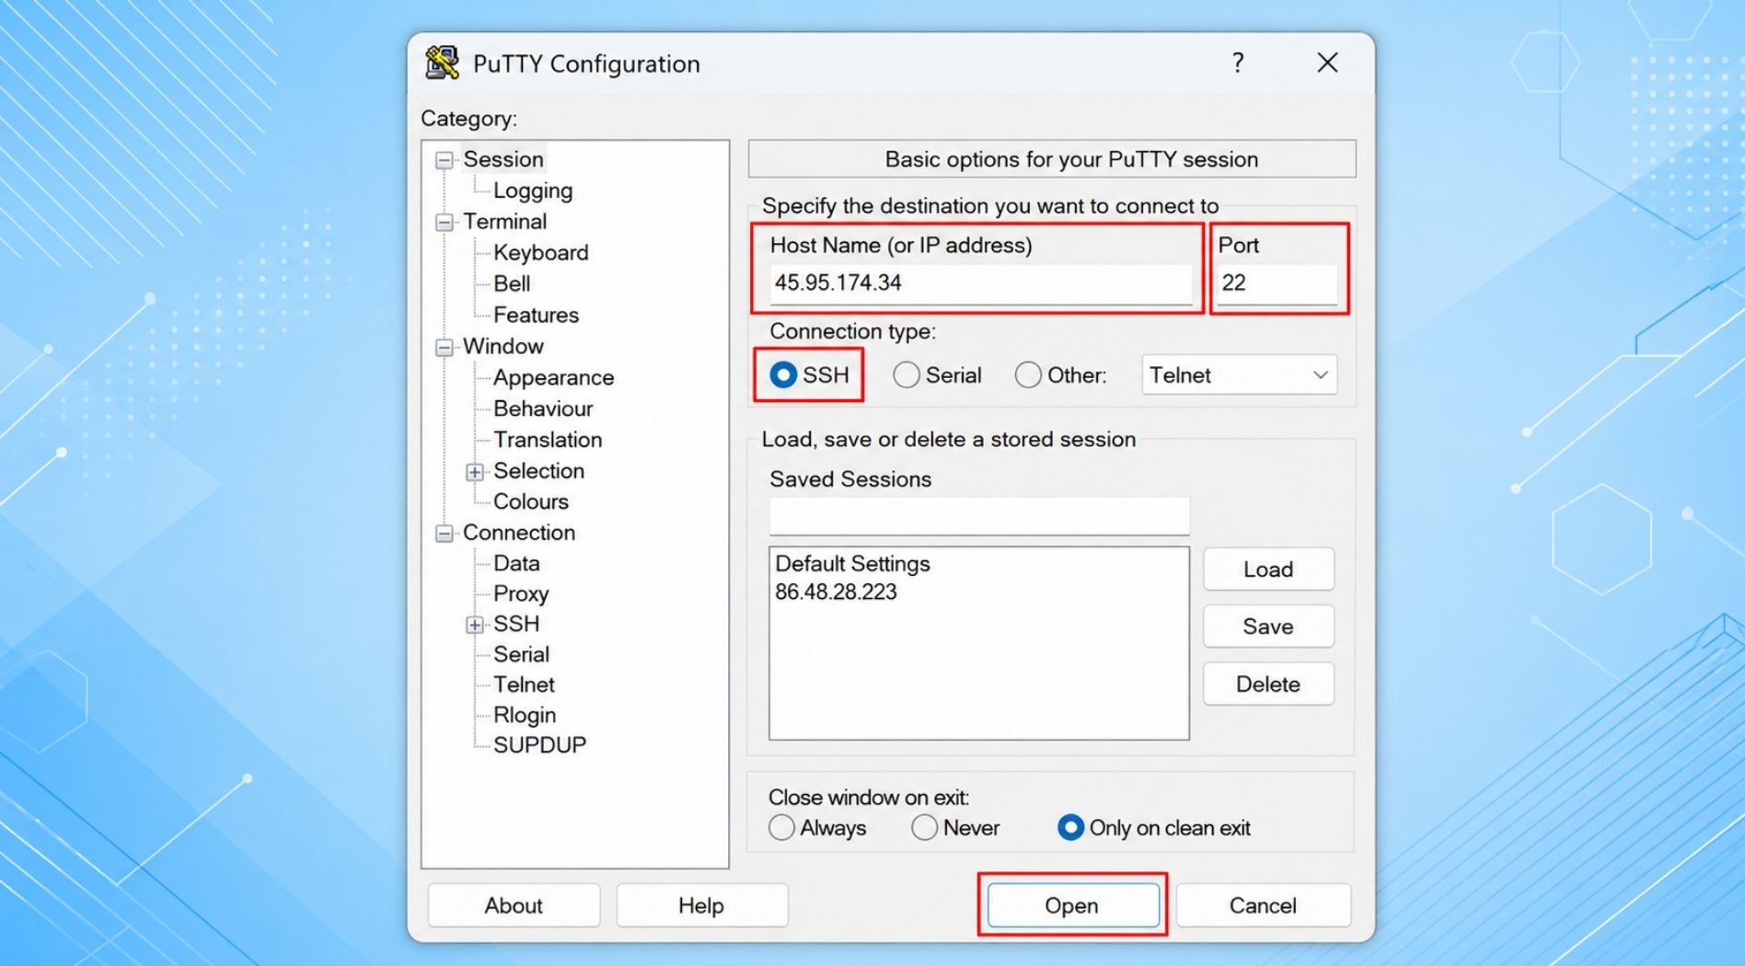1745x966 pixels.
Task: Collapse the Window tree node
Action: click(445, 347)
